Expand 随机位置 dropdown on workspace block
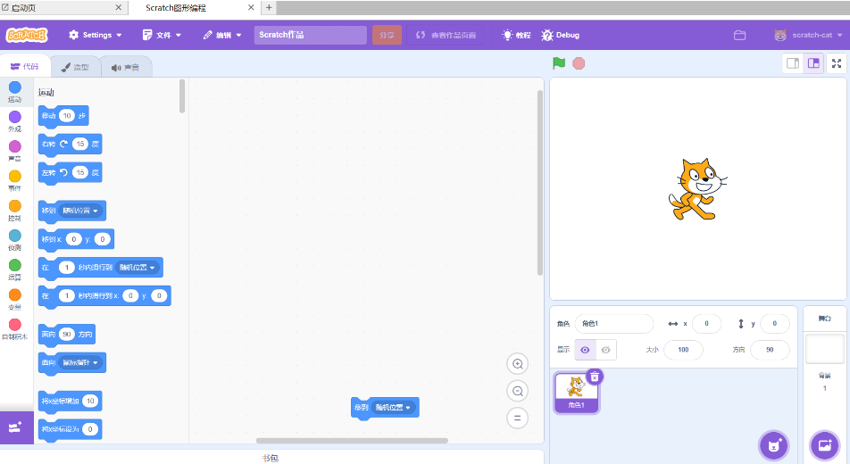Image resolution: width=850 pixels, height=464 pixels. point(394,408)
